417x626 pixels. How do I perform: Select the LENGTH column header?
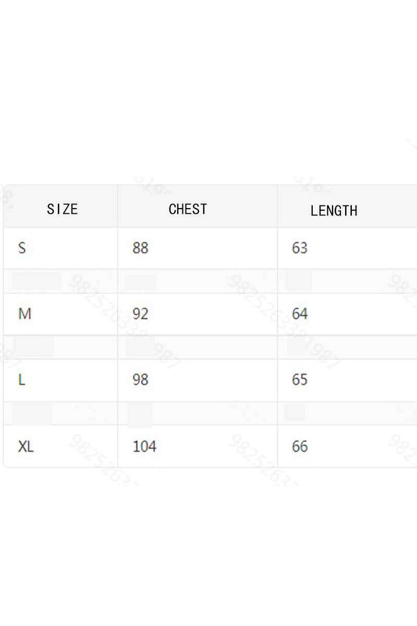pyautogui.click(x=334, y=211)
